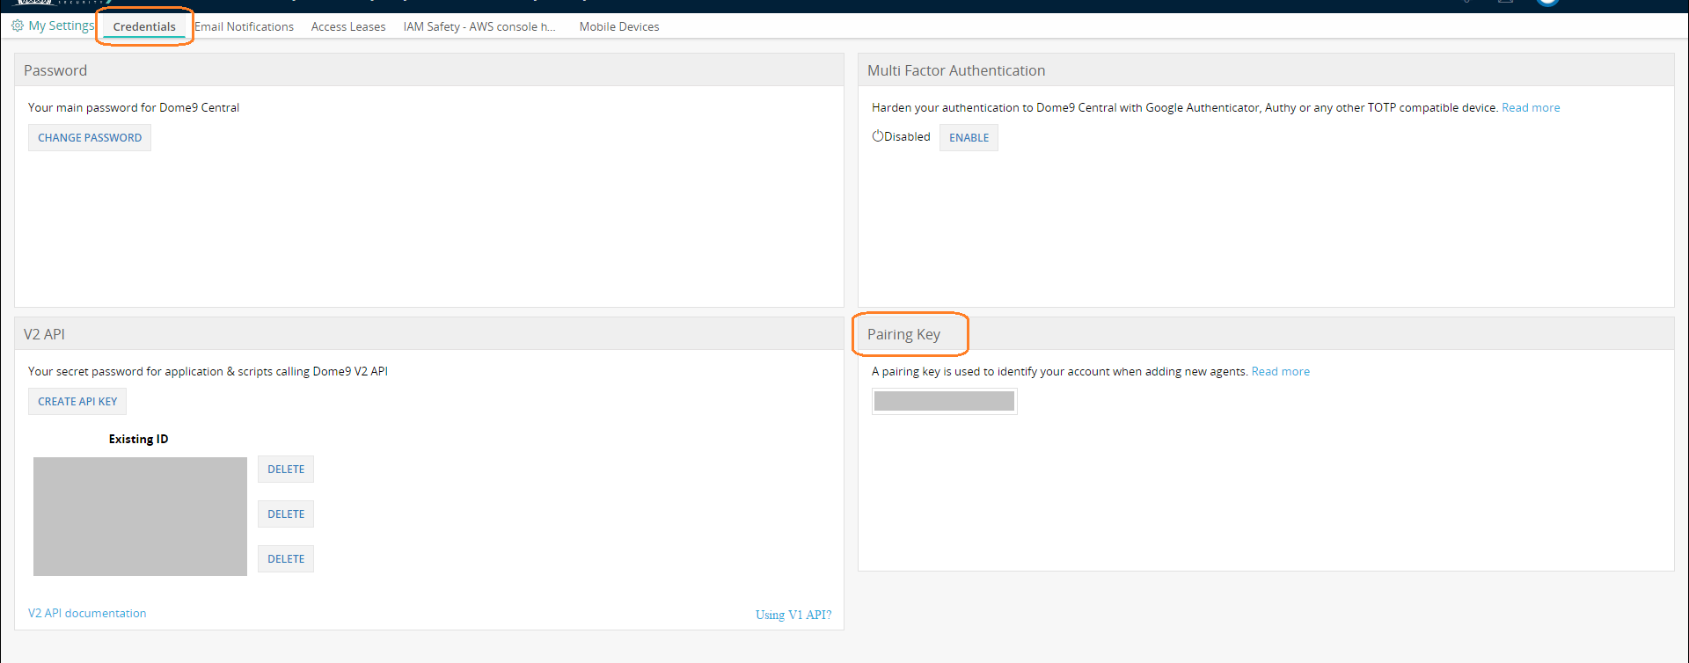Click the Password panel heading

[55, 70]
